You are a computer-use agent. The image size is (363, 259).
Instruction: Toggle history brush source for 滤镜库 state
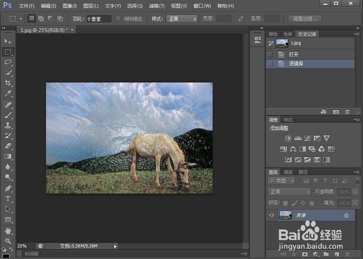270,63
